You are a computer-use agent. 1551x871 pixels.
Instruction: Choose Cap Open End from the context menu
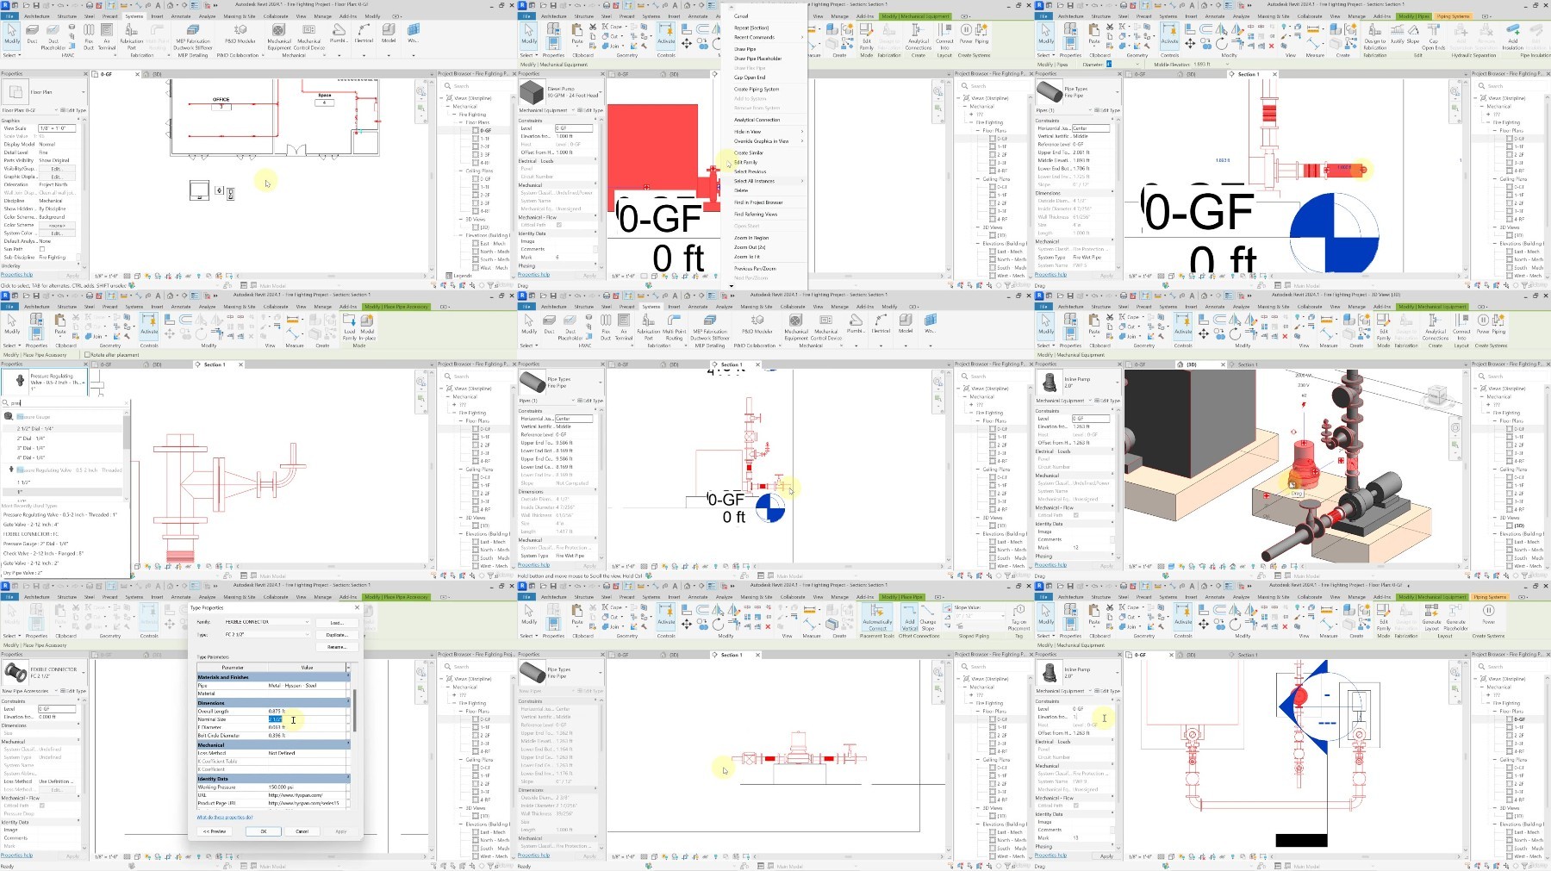750,78
